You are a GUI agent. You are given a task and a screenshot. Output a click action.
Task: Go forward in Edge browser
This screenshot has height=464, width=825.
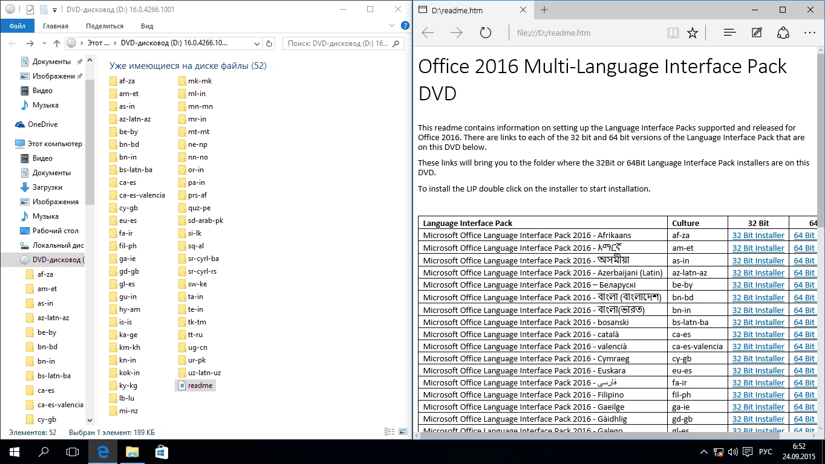pyautogui.click(x=457, y=33)
